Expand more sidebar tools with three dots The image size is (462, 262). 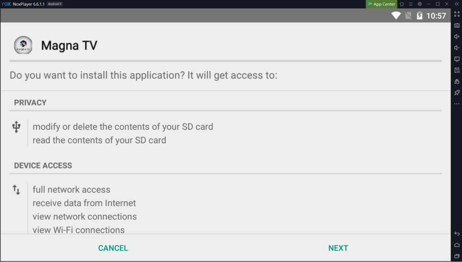pos(457,104)
